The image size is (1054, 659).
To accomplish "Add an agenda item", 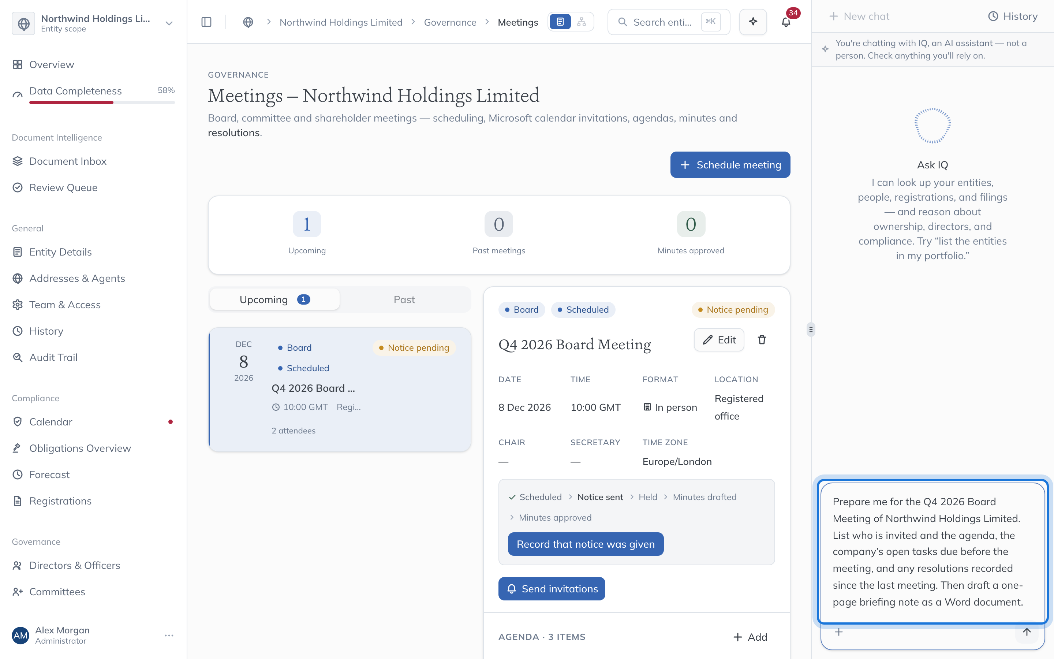I will (751, 637).
